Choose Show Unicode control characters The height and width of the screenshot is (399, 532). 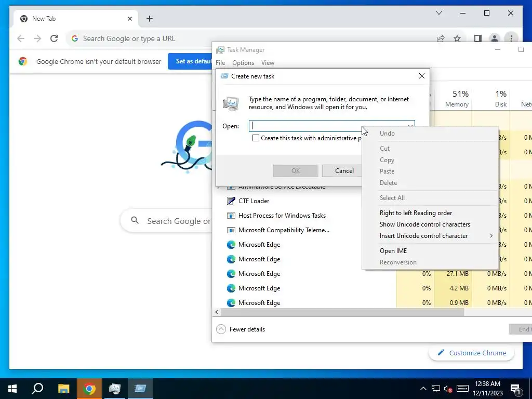[425, 224]
